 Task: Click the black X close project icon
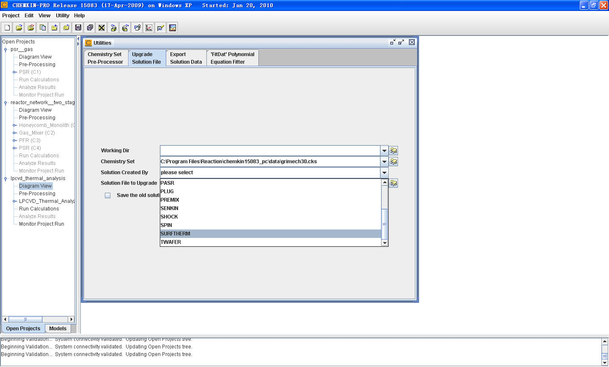pos(101,28)
